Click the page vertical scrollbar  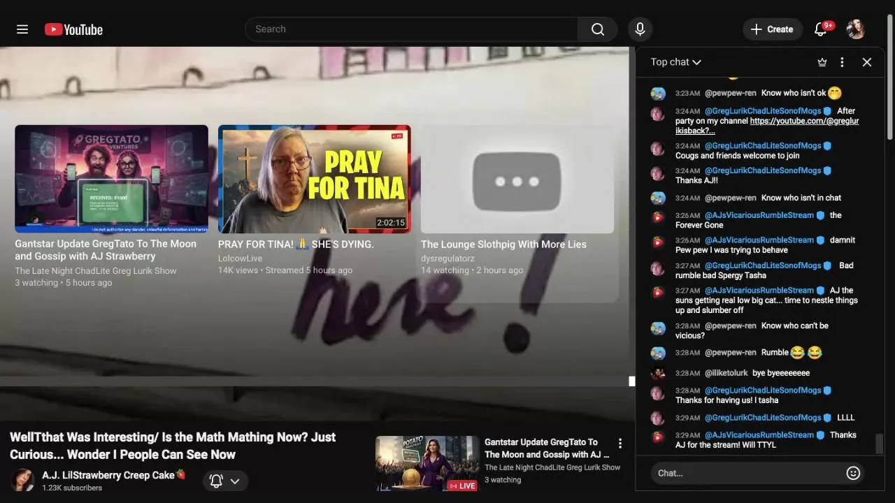tap(890, 77)
